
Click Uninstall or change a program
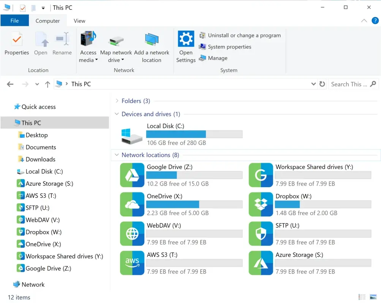[x=244, y=35]
